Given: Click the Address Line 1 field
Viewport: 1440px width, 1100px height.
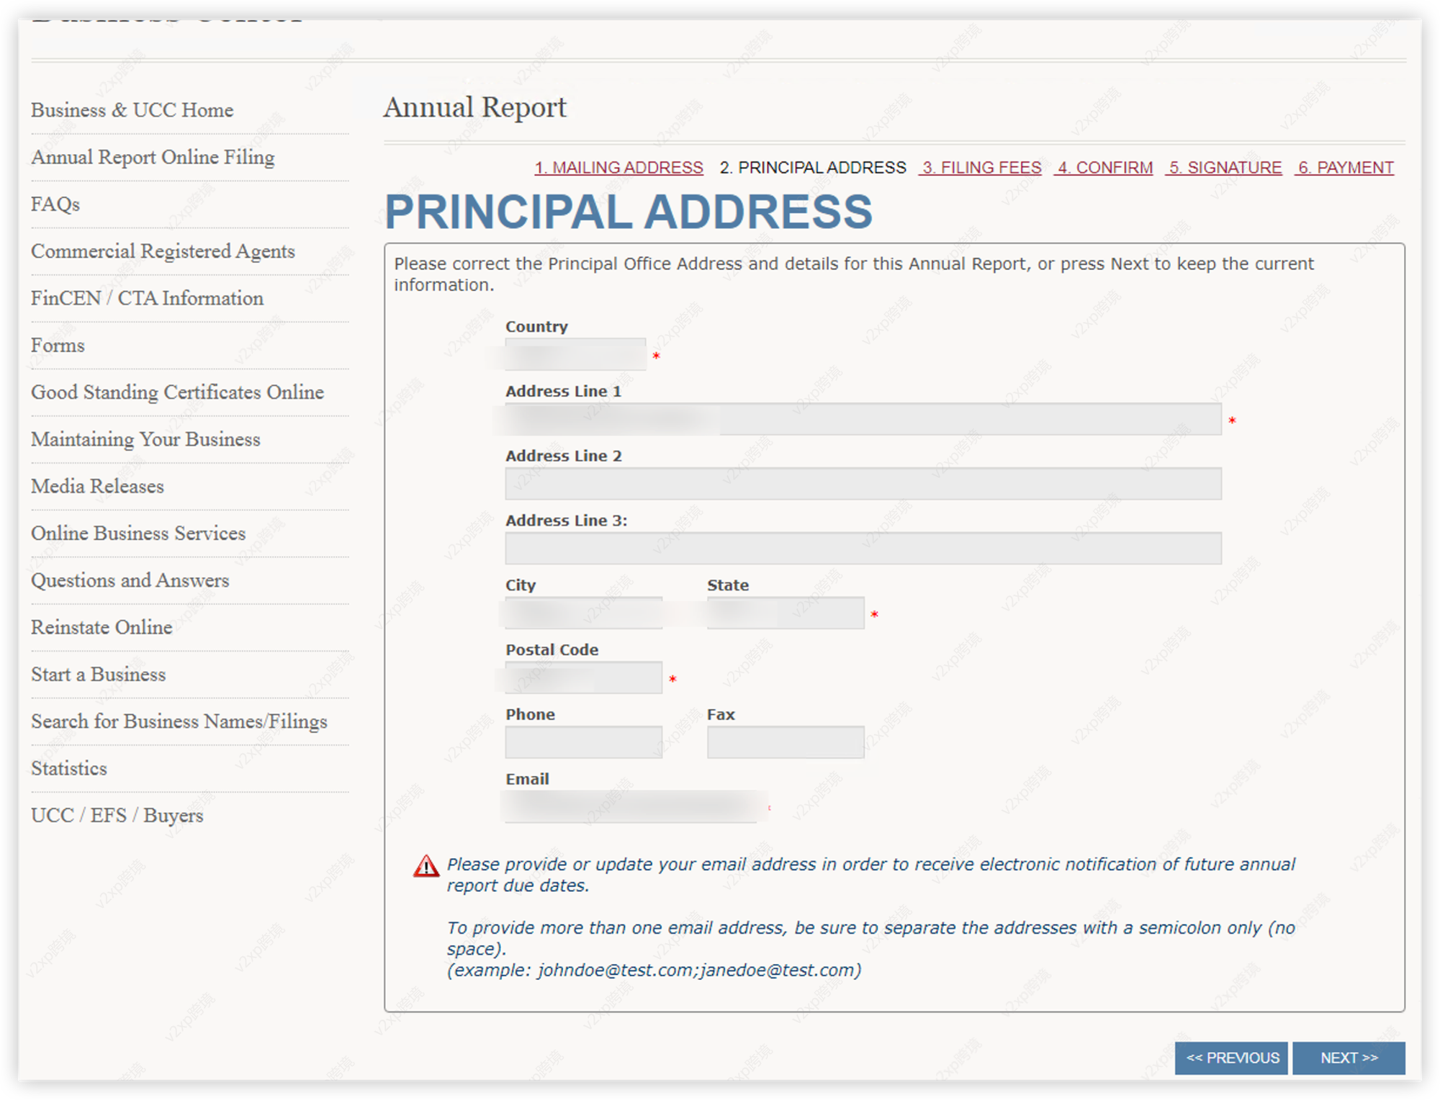Looking at the screenshot, I should (863, 419).
